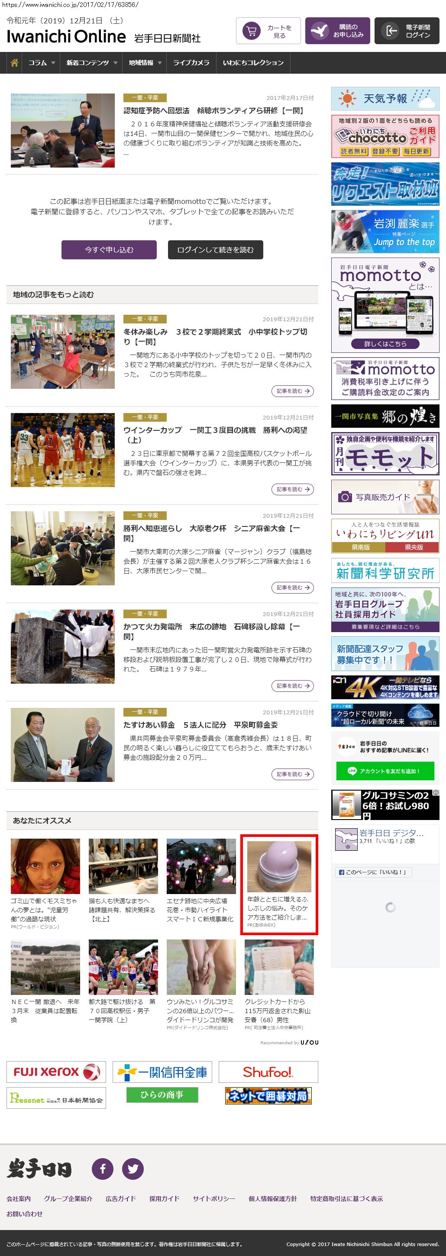Click the home icon in navigation bar

pos(15,63)
